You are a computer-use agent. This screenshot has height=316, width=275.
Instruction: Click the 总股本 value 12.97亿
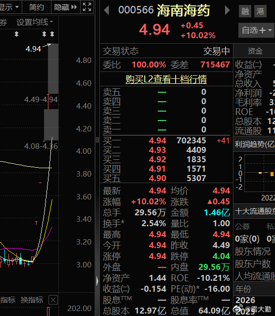pyautogui.click(x=150, y=311)
